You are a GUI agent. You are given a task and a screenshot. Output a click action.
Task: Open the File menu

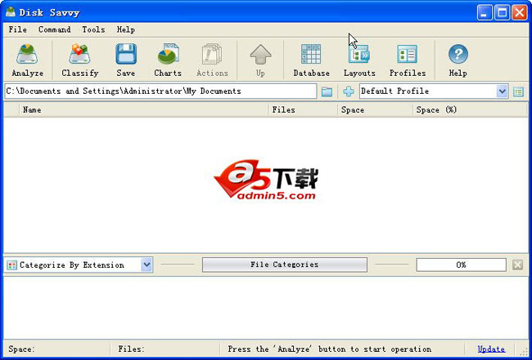coord(18,29)
